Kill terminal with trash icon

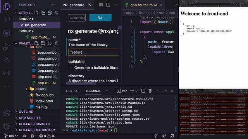pyautogui.click(x=150, y=91)
